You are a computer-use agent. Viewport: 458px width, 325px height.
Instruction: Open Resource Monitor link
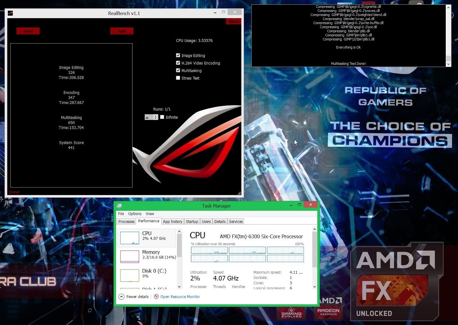(180, 297)
